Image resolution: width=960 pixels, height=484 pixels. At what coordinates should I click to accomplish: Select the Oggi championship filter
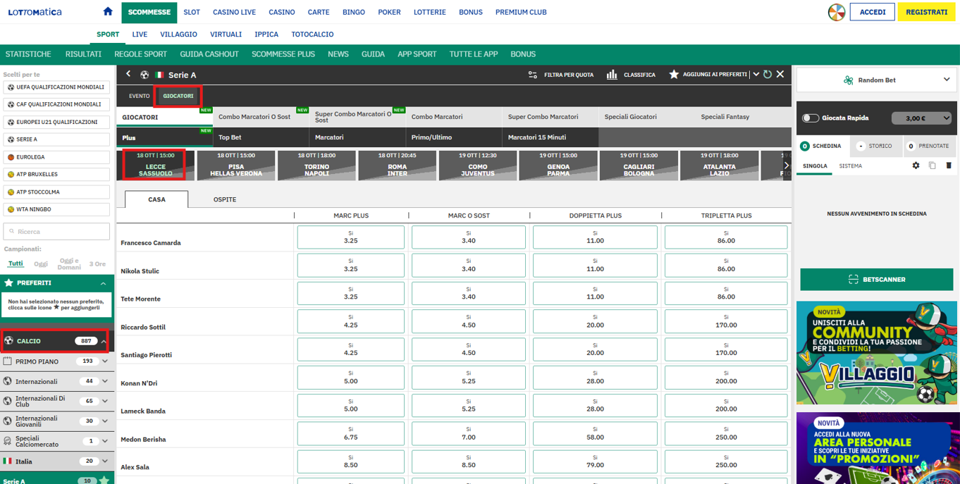click(x=41, y=263)
